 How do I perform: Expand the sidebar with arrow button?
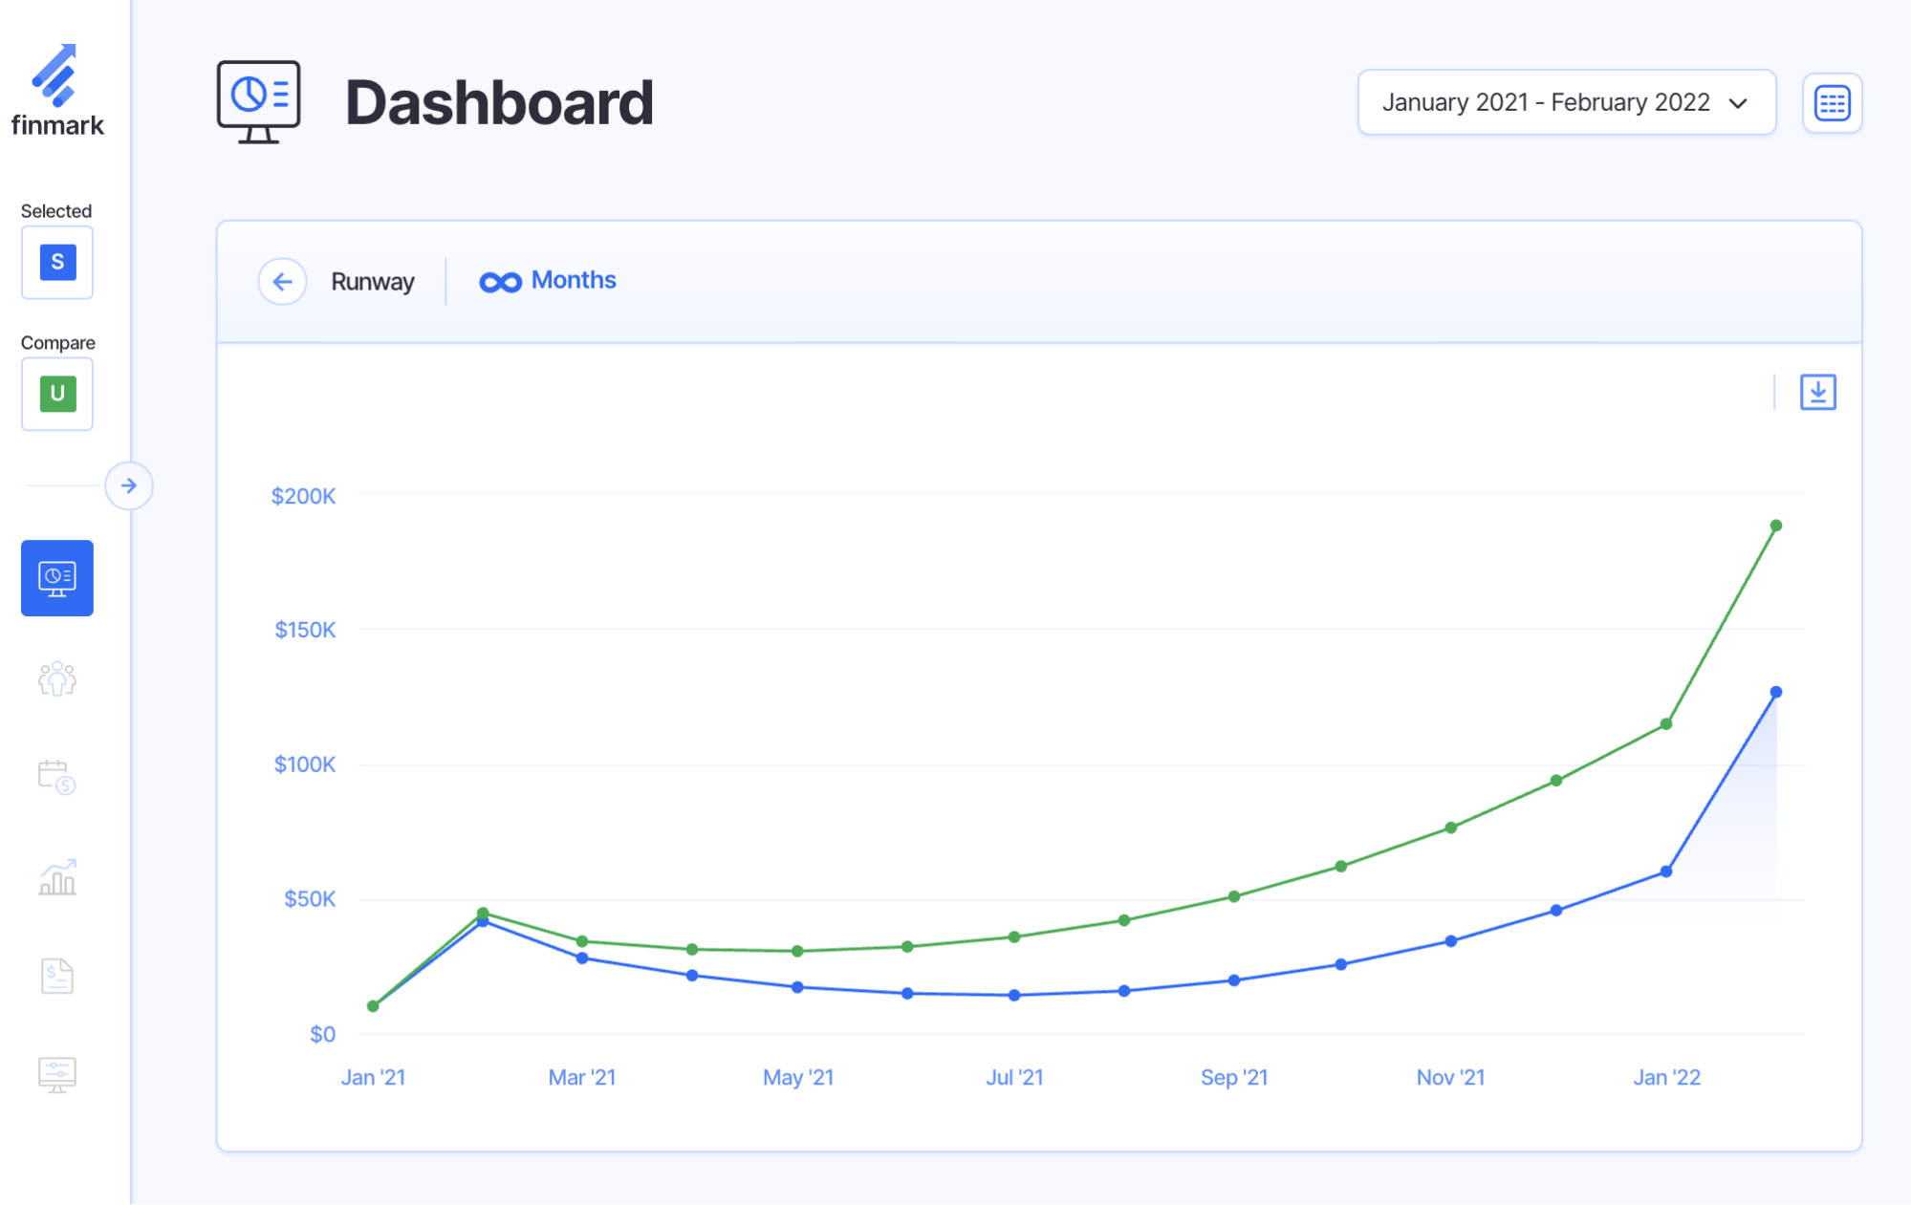click(x=129, y=485)
